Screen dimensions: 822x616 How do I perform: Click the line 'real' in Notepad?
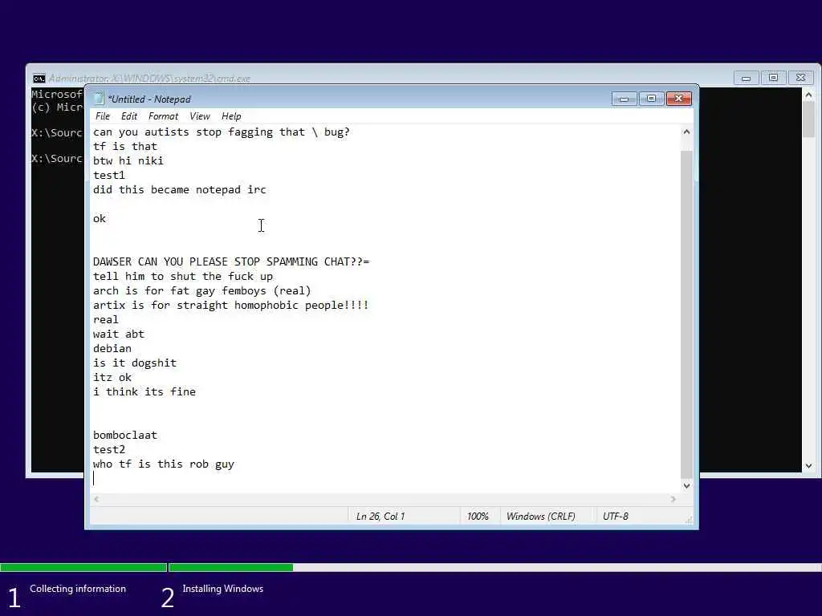(x=106, y=319)
